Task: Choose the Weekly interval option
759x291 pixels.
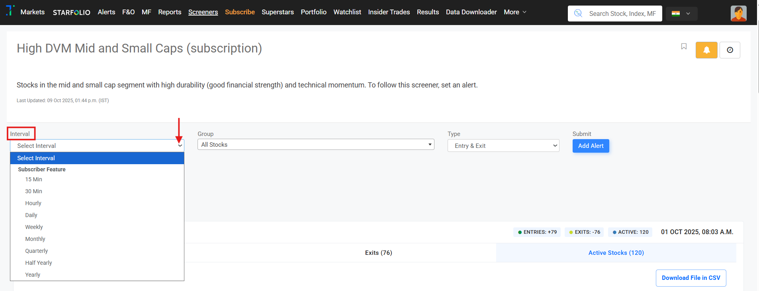Action: click(x=34, y=227)
